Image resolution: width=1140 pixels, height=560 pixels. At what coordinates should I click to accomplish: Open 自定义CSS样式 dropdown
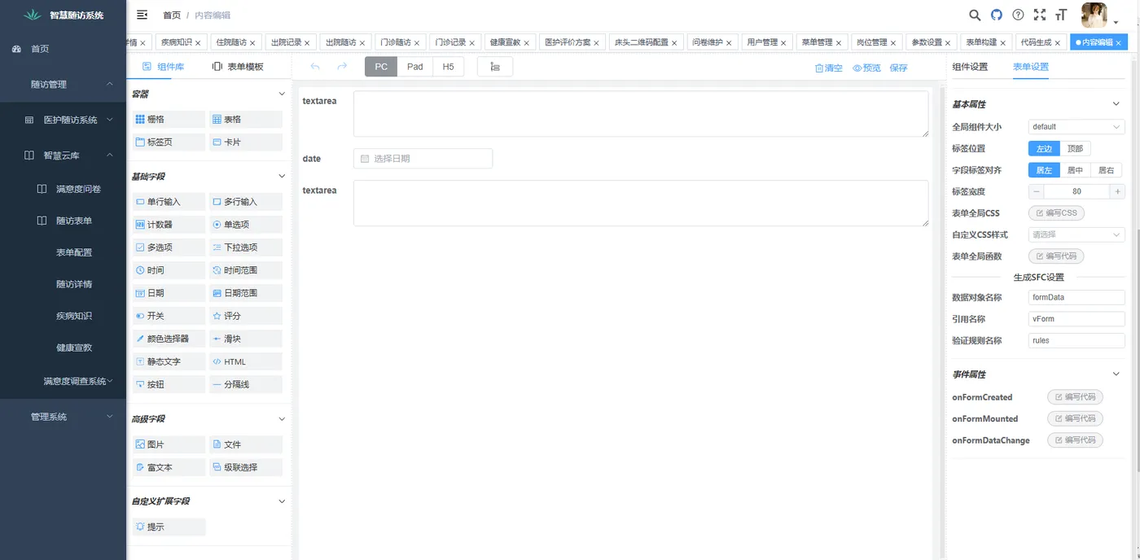1076,235
